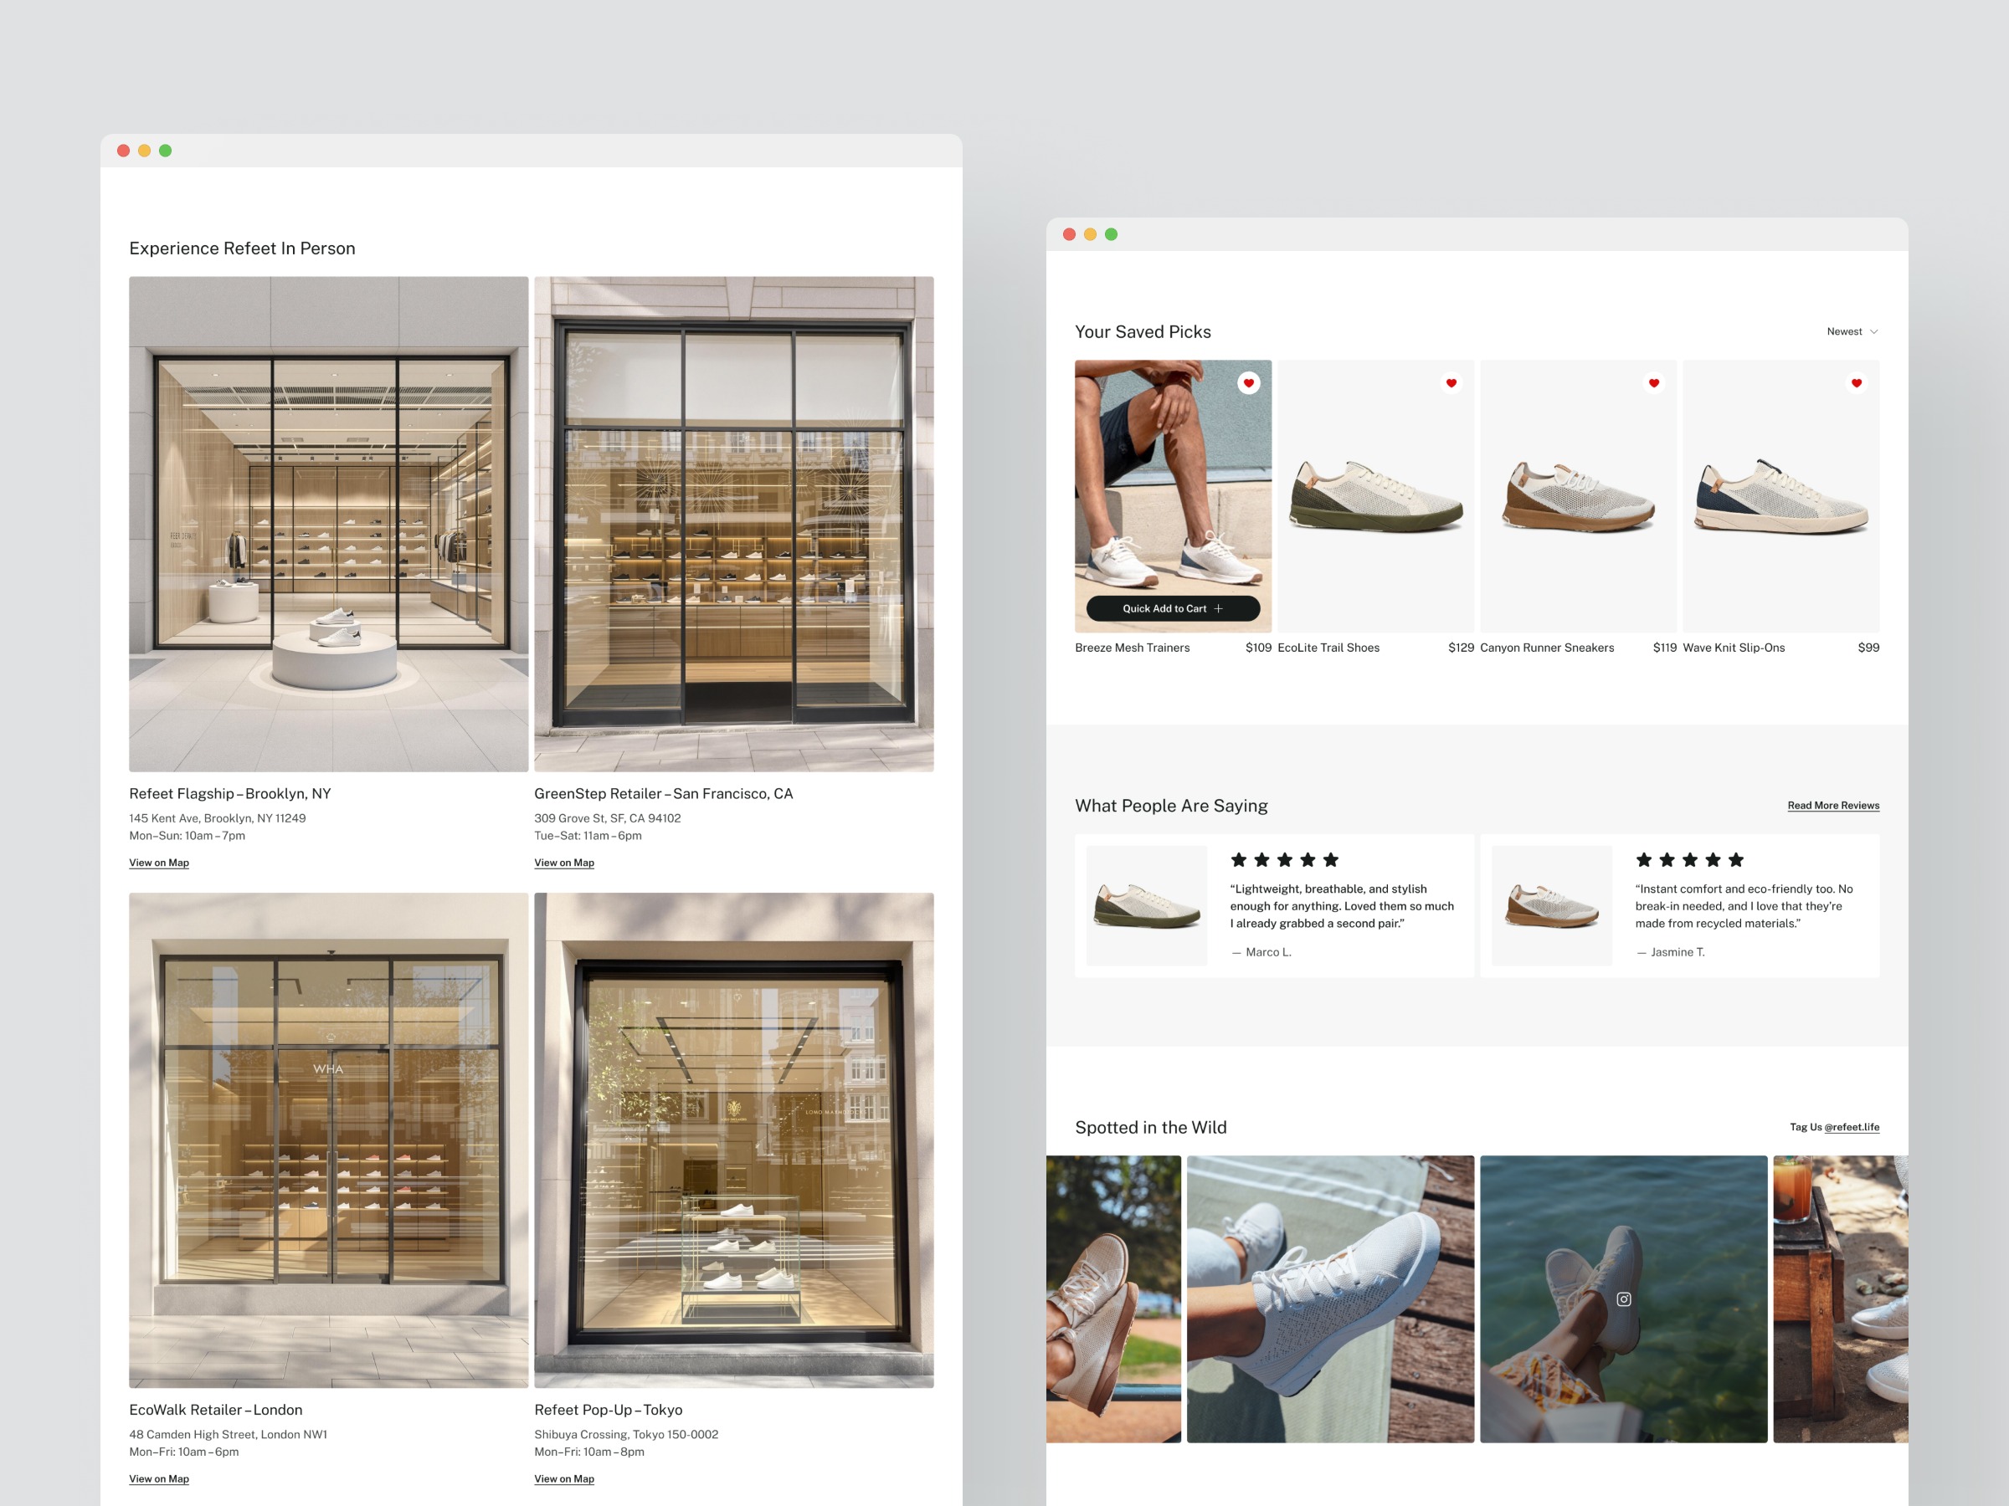Click chevron next to Newest
Screen dimensions: 2009x1506
[x=1873, y=331]
